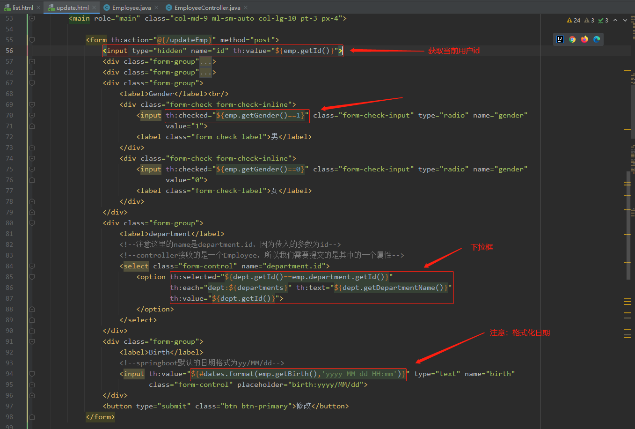This screenshot has width=635, height=429.
Task: Jump to next highlighted error arrow
Action: click(625, 20)
